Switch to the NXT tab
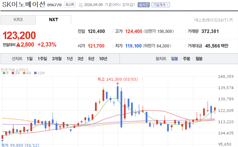238x147 pixels. tap(53, 20)
